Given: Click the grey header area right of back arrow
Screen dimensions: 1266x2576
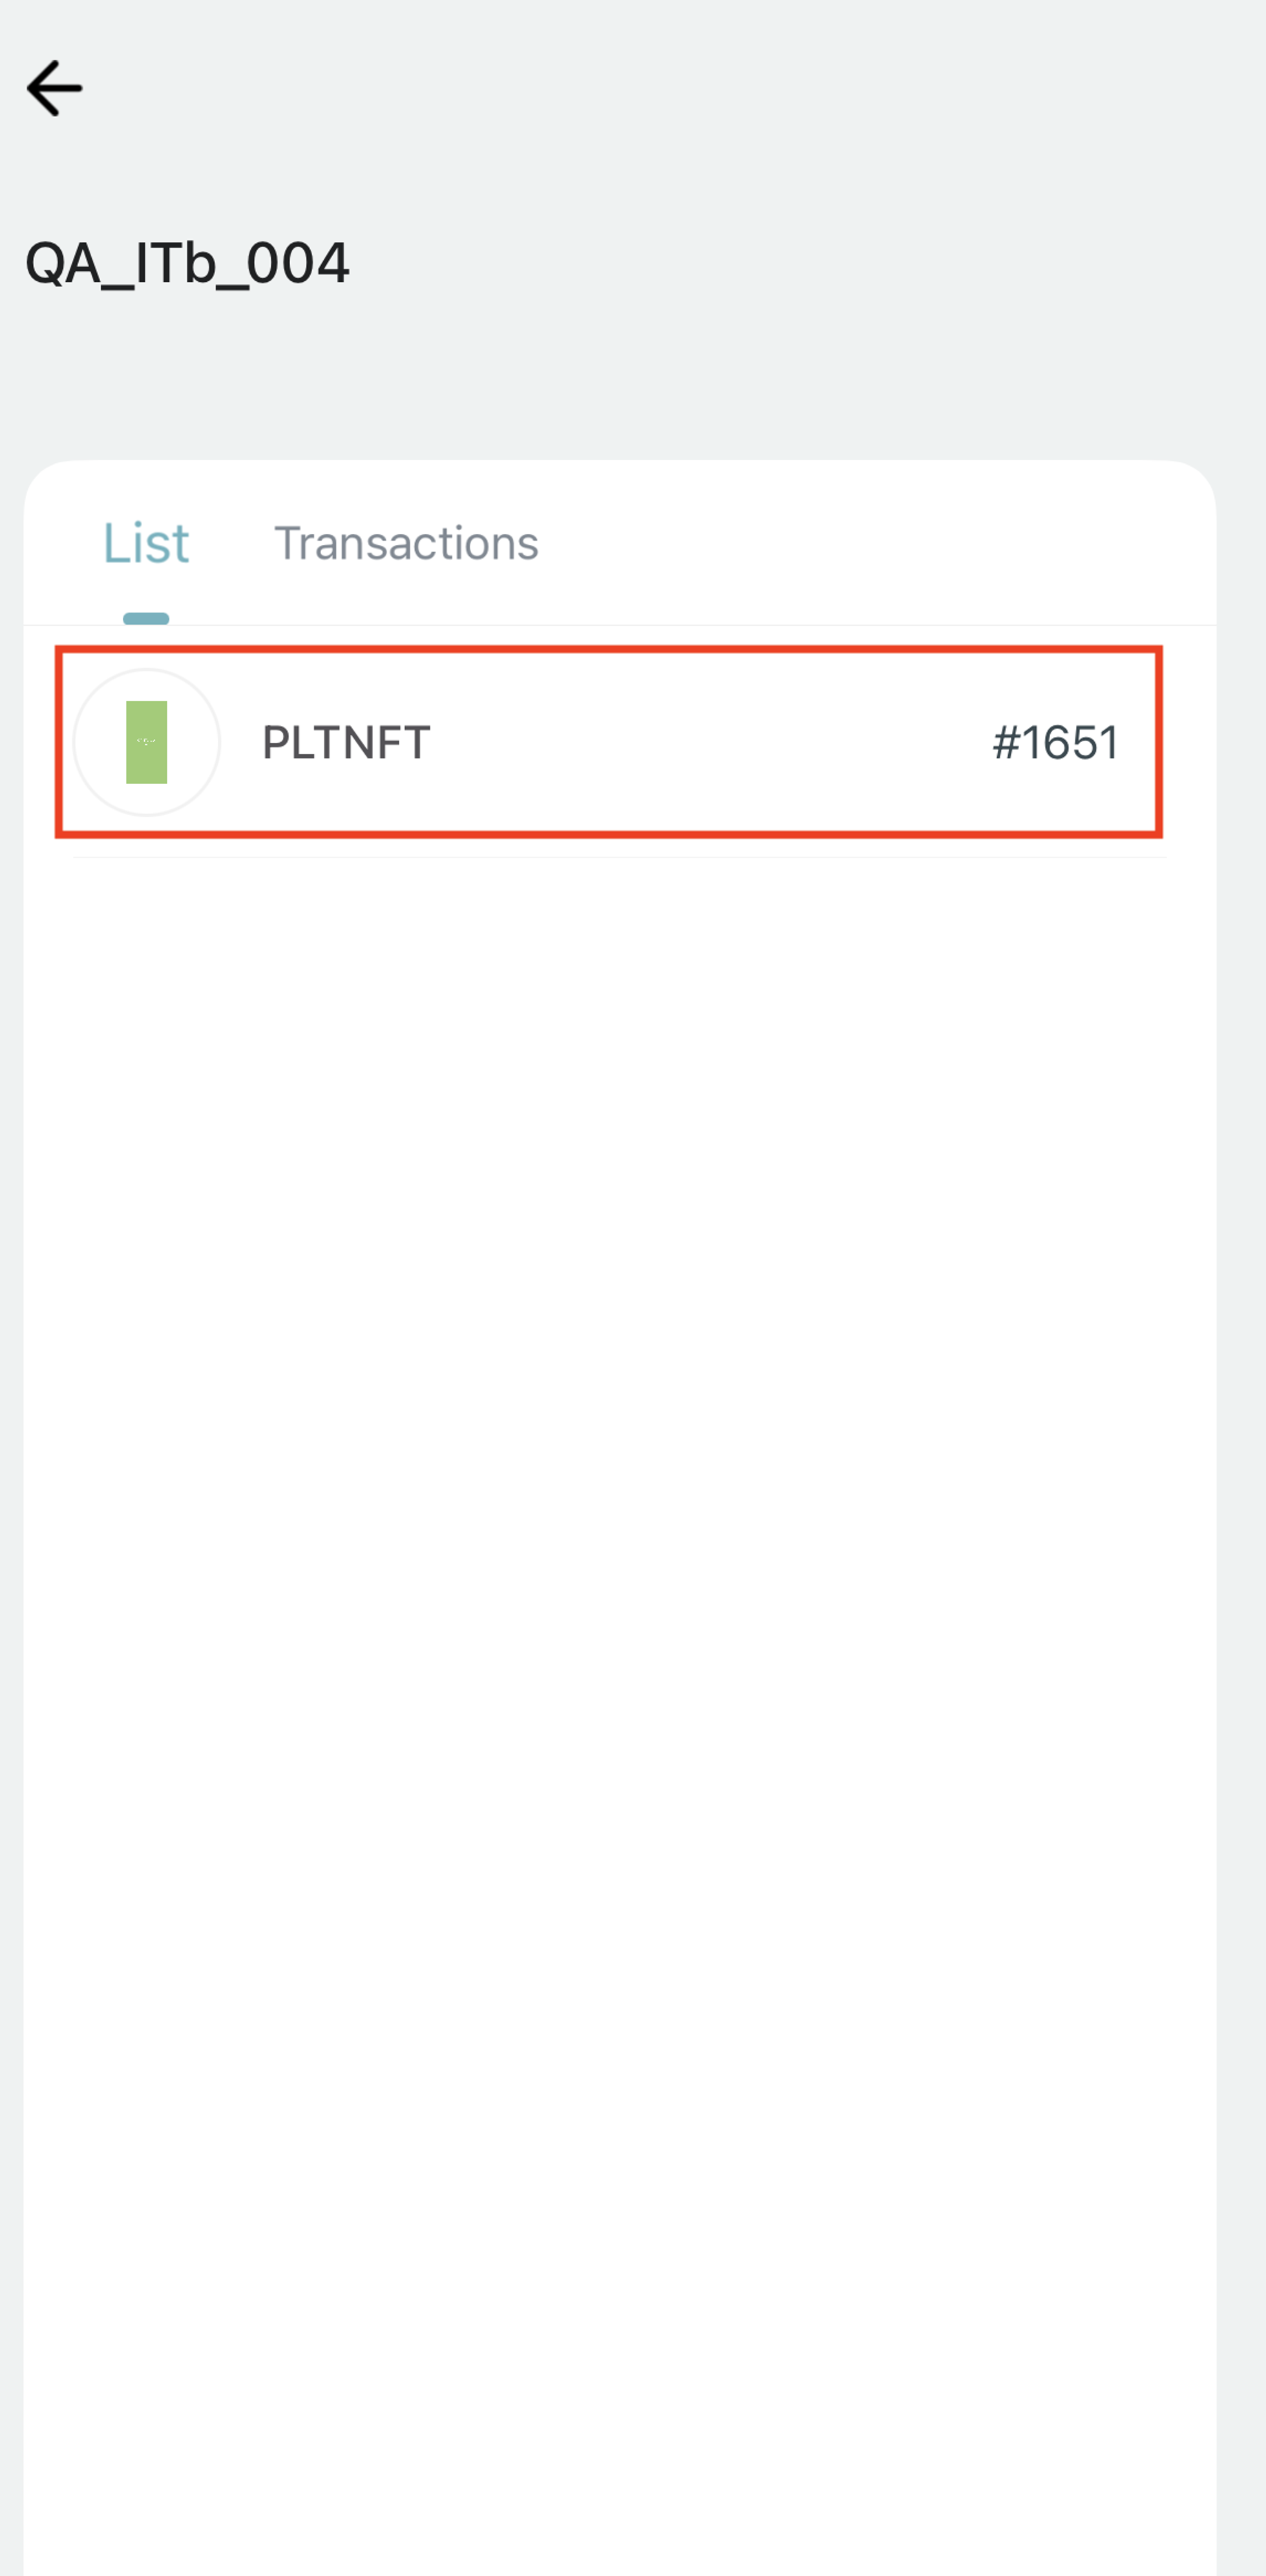Looking at the screenshot, I should [x=650, y=88].
